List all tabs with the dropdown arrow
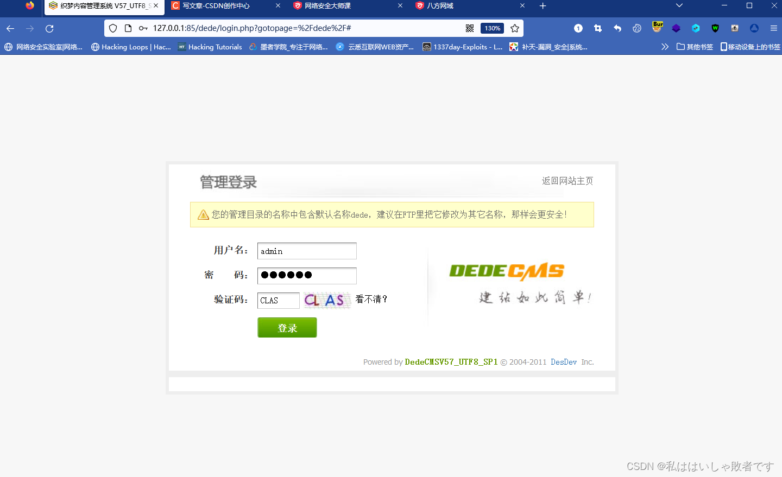Screen dimensions: 782x477 679,5
